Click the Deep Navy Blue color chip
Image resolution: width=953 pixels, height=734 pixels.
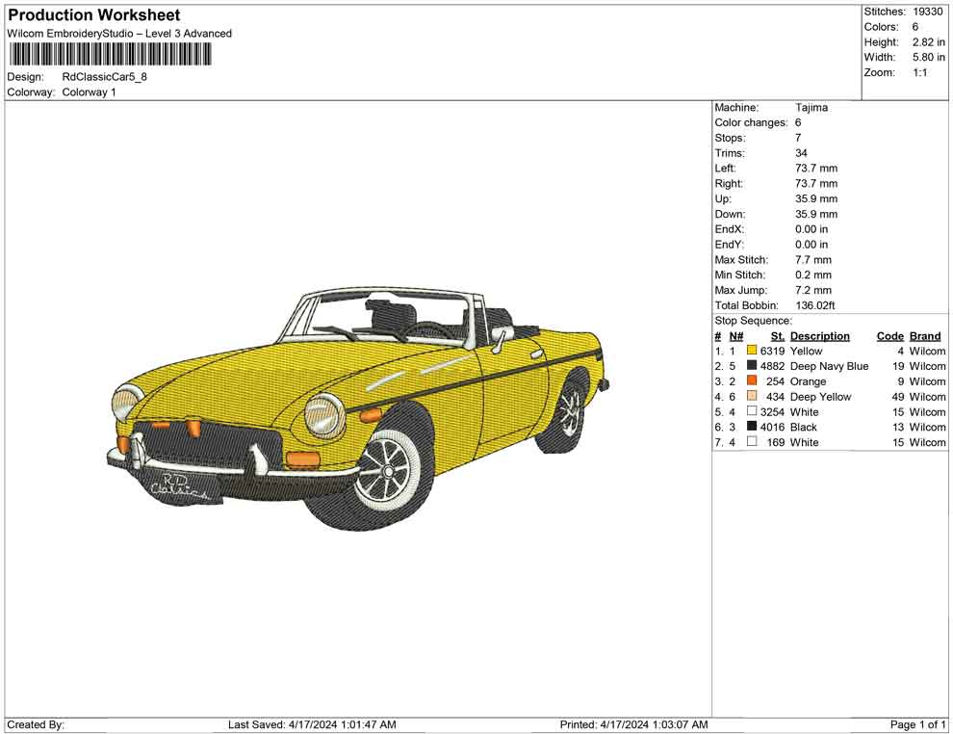point(752,366)
